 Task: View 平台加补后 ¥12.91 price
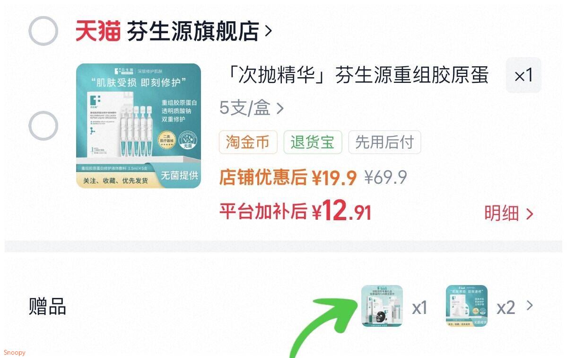[296, 211]
